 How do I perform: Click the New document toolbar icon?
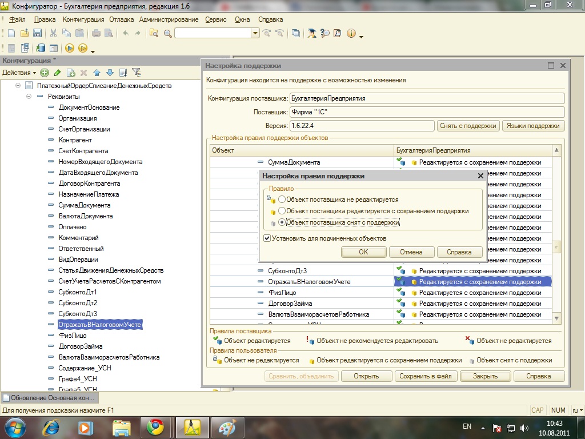(x=10, y=33)
